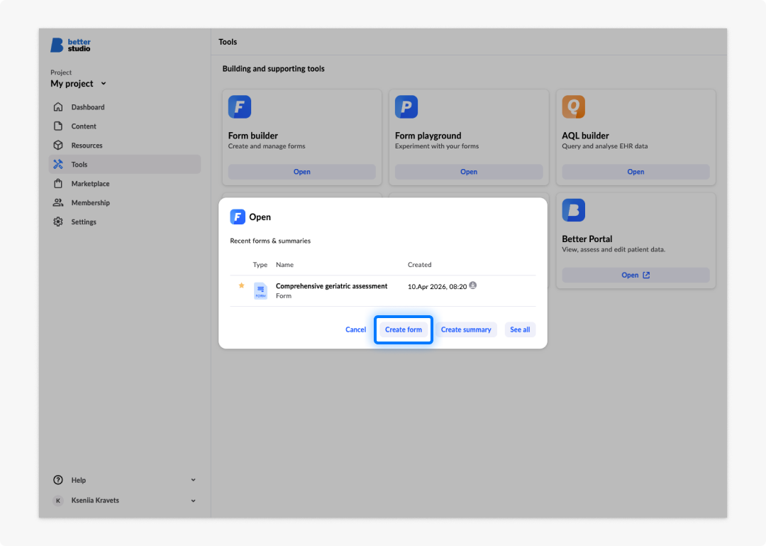Open Comprehensive geriatric assessment form row

[x=382, y=290]
